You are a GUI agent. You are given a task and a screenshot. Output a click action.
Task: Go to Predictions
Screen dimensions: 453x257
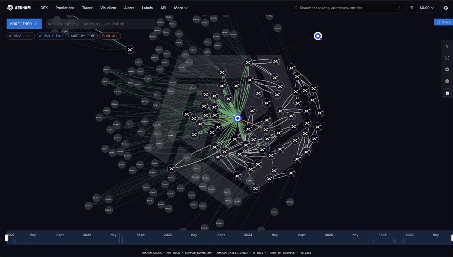pyautogui.click(x=65, y=8)
